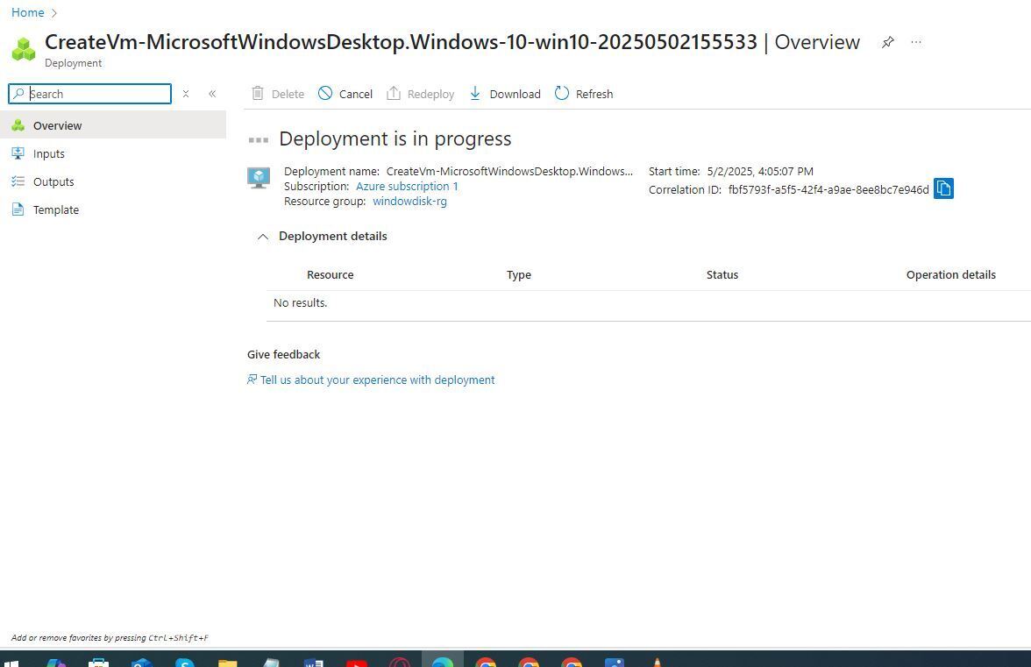This screenshot has width=1031, height=667.
Task: Click the 'Give feedback' heading
Action: (x=283, y=354)
